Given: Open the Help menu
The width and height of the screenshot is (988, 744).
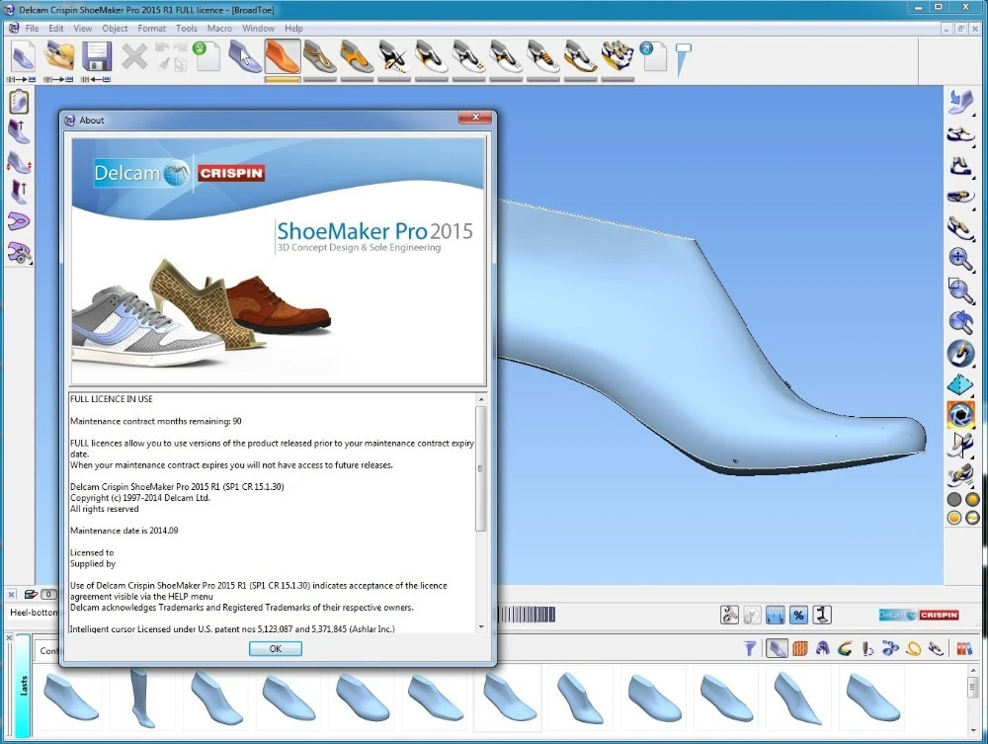Looking at the screenshot, I should pos(293,29).
